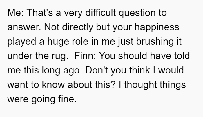203x117 pixels.
Task: Click the word "should" after "Finn: You"
Action: (133, 56)
